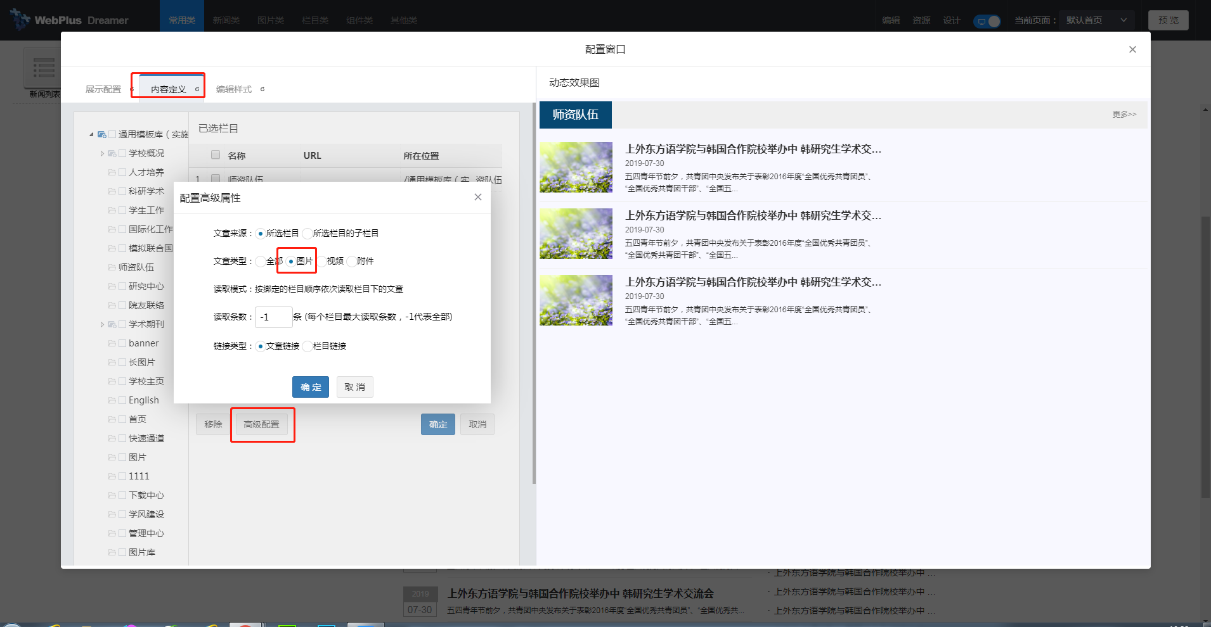This screenshot has height=627, width=1211.
Task: Choose 文章链接 link type
Action: [x=261, y=346]
